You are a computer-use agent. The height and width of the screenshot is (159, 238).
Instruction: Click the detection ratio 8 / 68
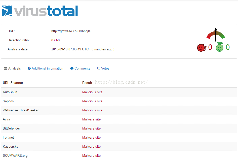[55, 40]
